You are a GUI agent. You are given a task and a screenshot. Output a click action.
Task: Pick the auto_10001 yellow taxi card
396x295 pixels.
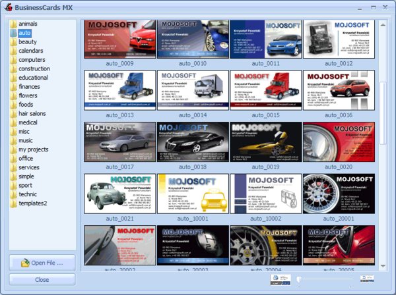193,194
